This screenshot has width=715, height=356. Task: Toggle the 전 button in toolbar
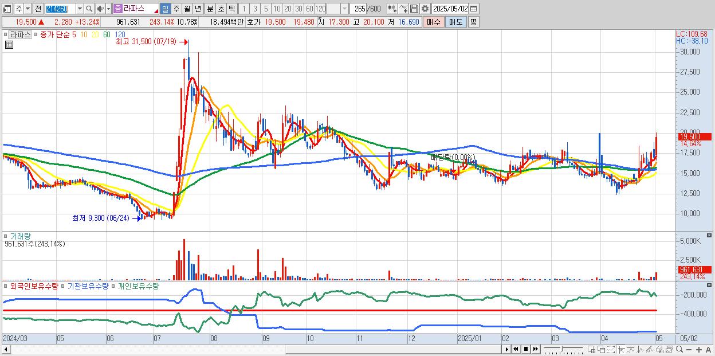point(38,9)
